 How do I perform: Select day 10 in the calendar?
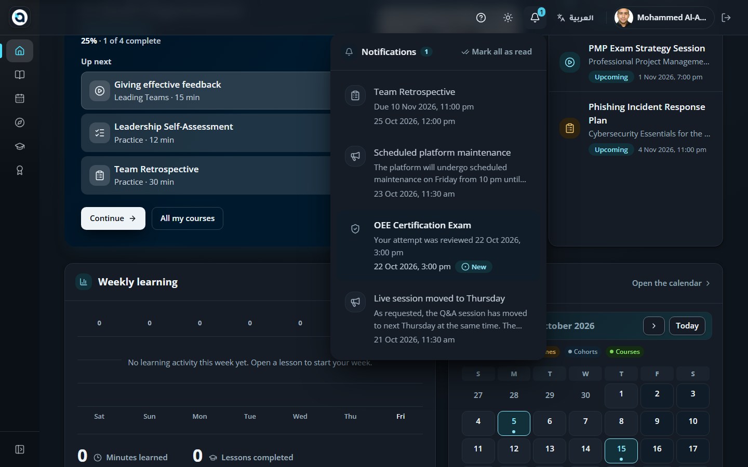[693, 423]
